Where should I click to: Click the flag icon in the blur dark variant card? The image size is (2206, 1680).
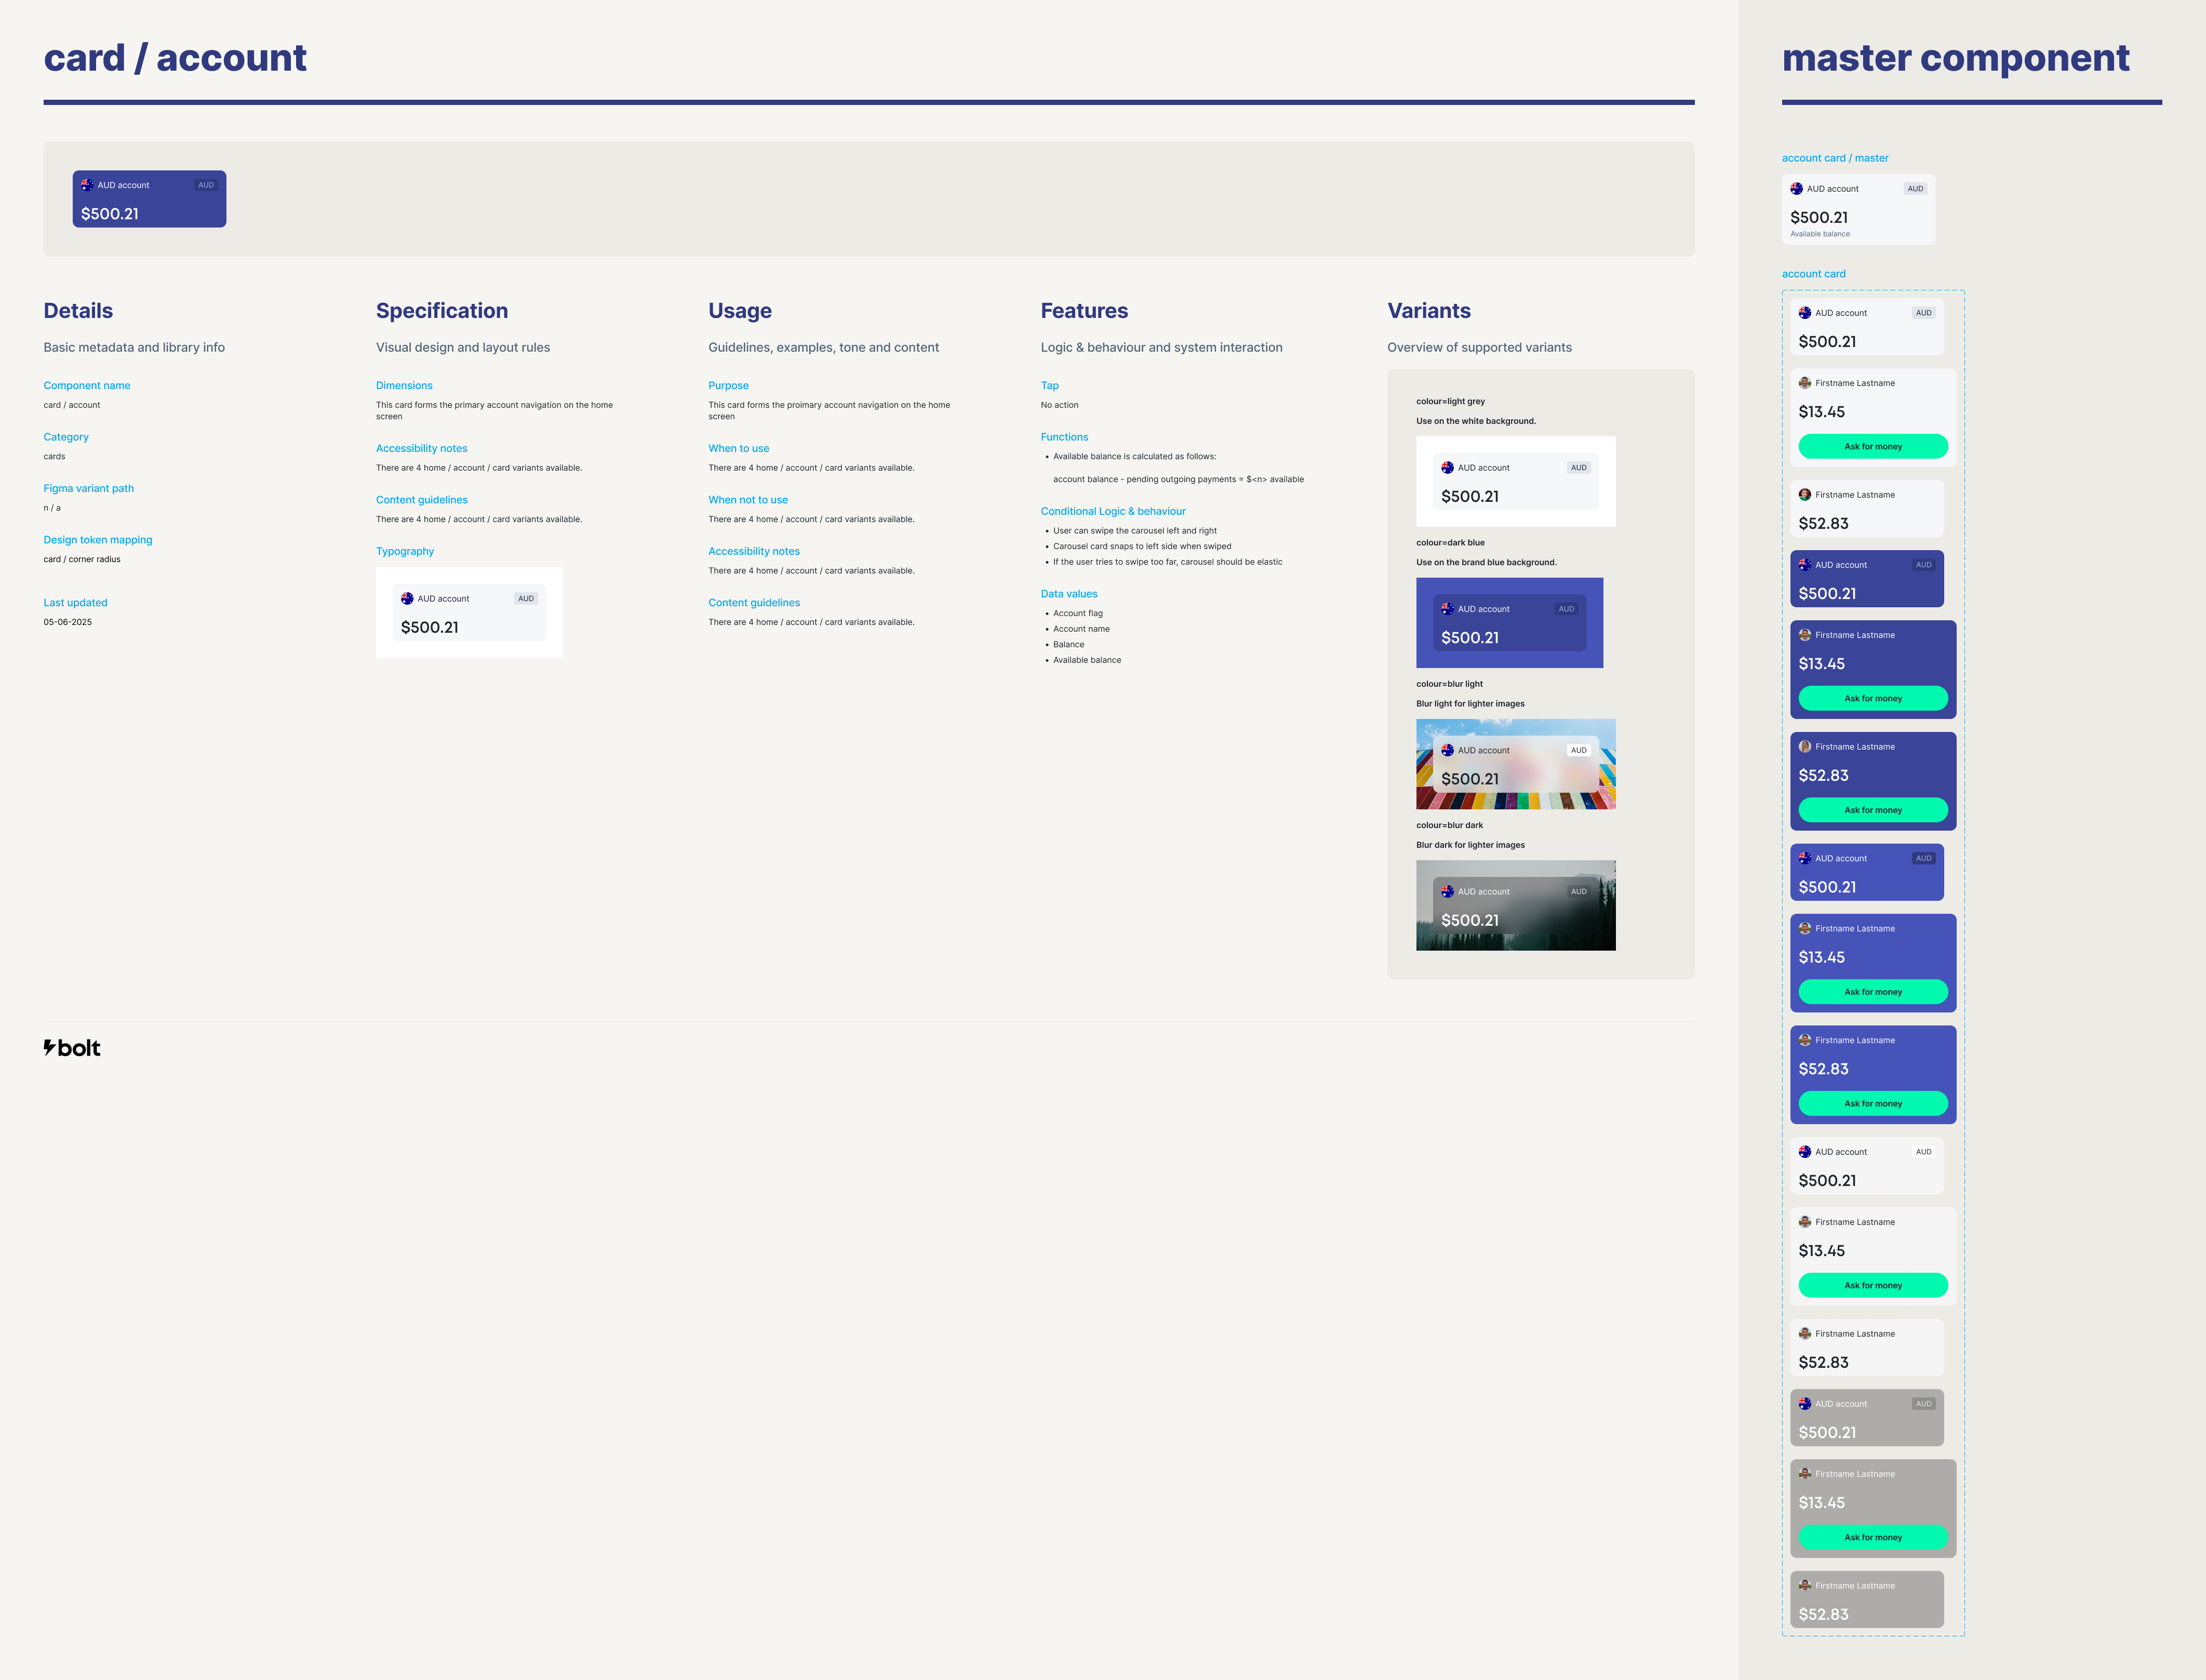(1447, 891)
